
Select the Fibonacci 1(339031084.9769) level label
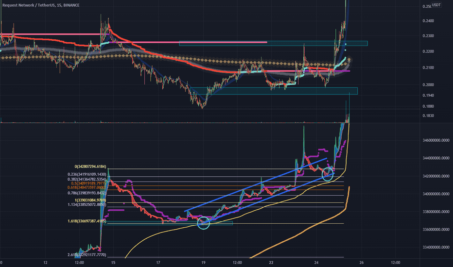pyautogui.click(x=90, y=200)
